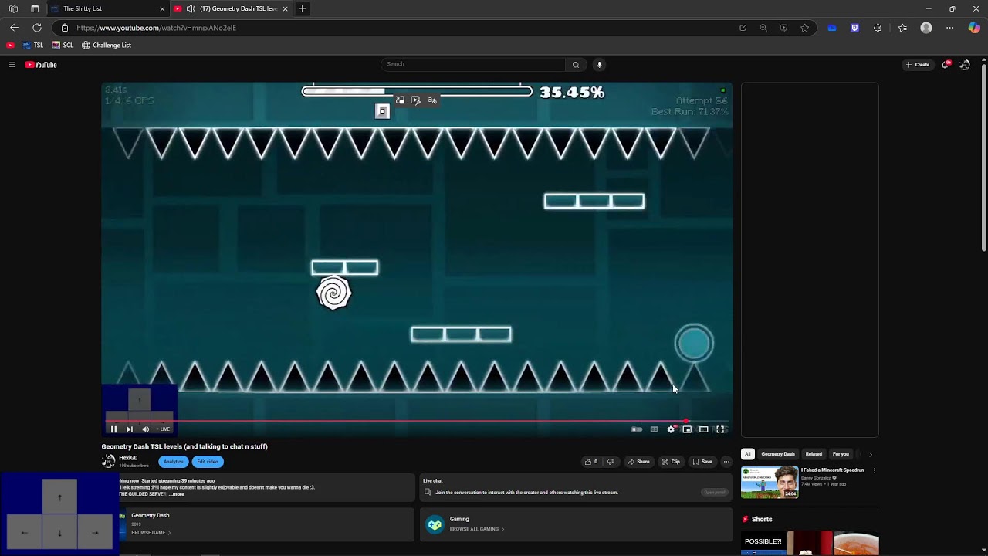This screenshot has height=556, width=988.
Task: Open the Create menu
Action: (x=918, y=65)
